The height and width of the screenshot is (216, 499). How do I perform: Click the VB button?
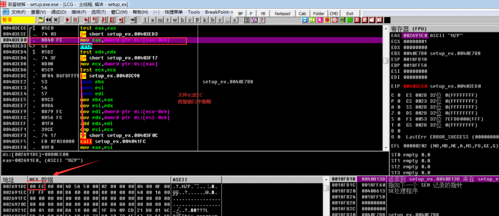coord(263,13)
